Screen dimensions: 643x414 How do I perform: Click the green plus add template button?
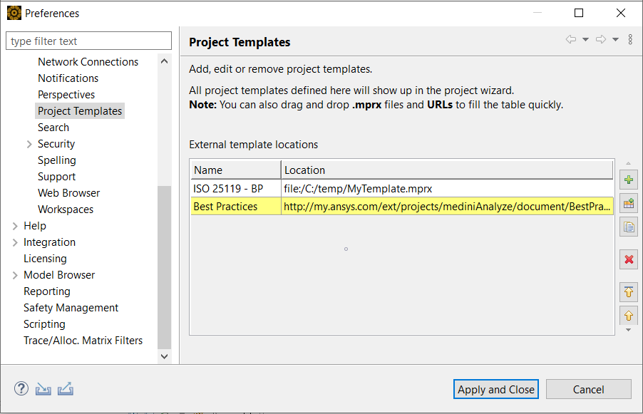pos(629,179)
